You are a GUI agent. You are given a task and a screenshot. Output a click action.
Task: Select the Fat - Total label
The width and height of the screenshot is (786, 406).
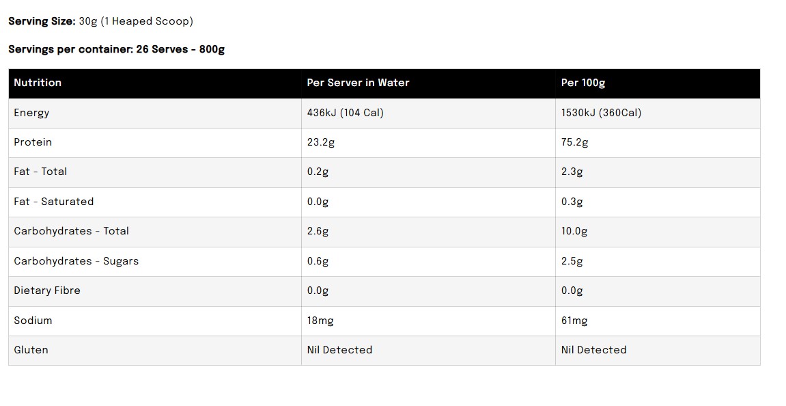40,172
